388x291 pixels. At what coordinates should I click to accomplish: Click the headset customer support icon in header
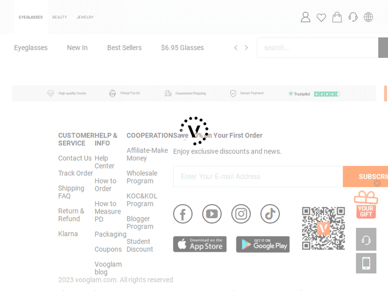point(353,17)
